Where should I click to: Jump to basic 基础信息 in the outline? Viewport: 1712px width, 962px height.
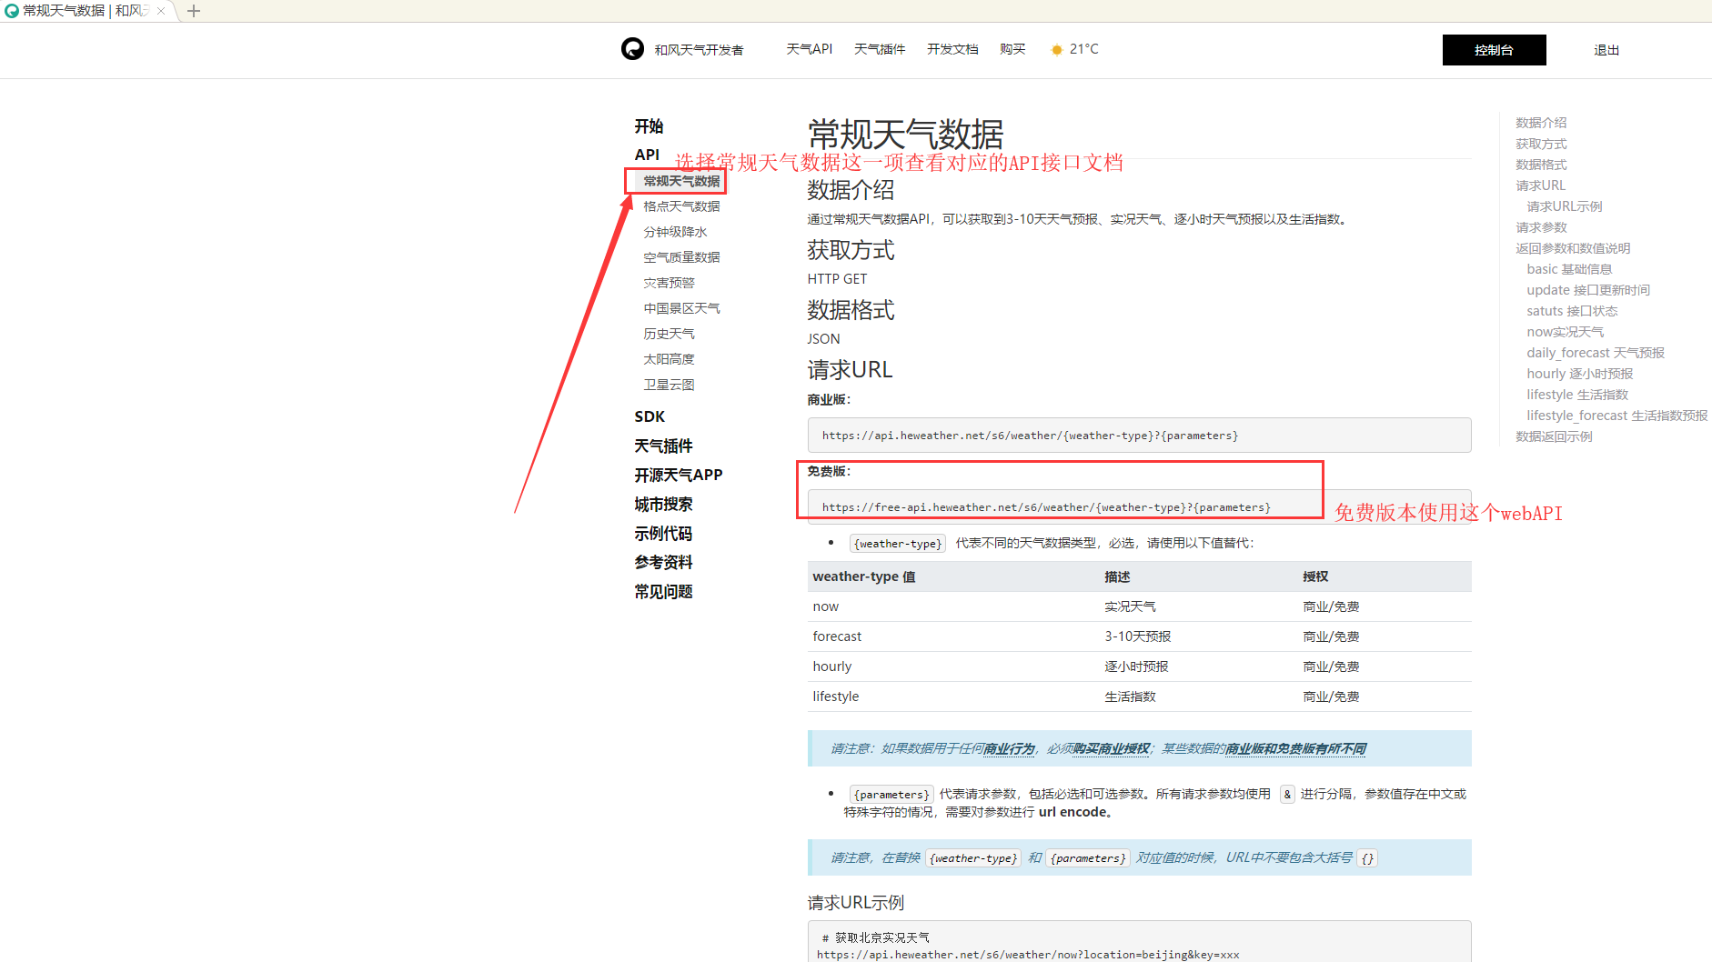click(1569, 269)
